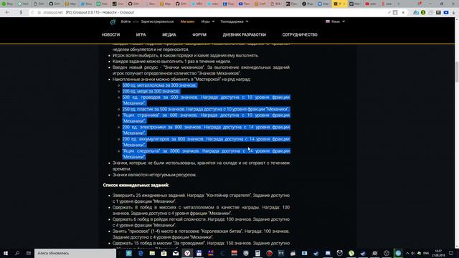This screenshot has width=459, height=258.
Task: Expand the Игры dropdown menu
Action: point(207,21)
